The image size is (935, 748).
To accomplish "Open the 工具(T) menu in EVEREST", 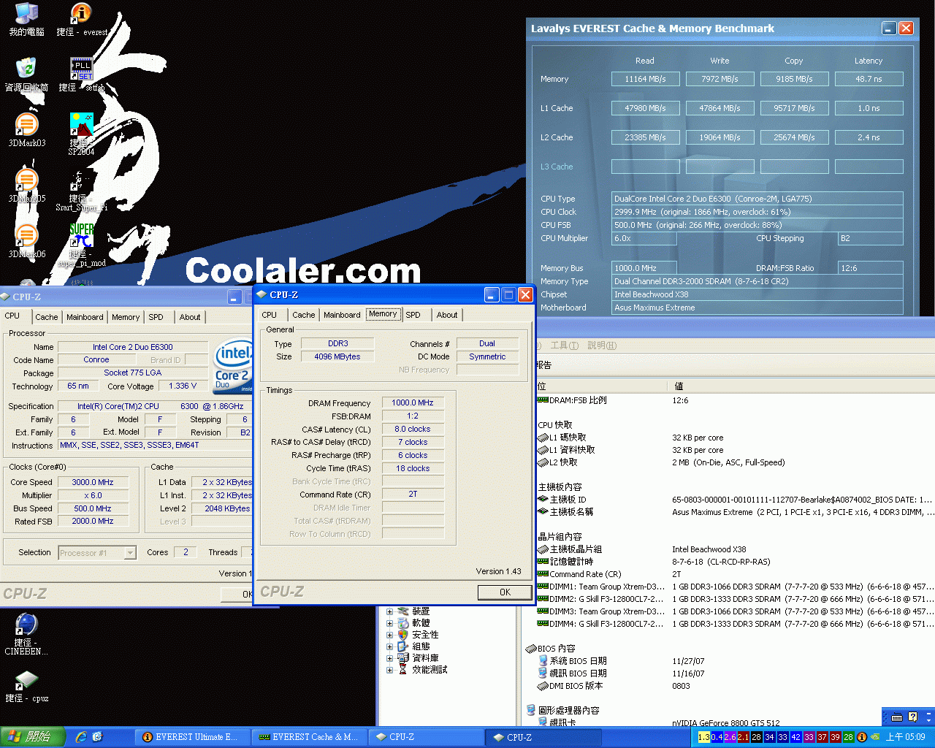I will [x=565, y=346].
